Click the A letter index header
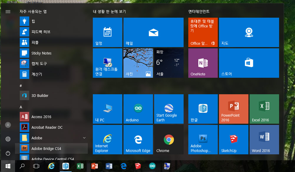This screenshot has height=172, width=295. click(x=21, y=107)
